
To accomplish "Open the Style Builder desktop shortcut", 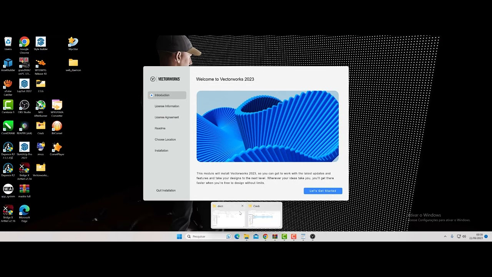I will (x=40, y=43).
